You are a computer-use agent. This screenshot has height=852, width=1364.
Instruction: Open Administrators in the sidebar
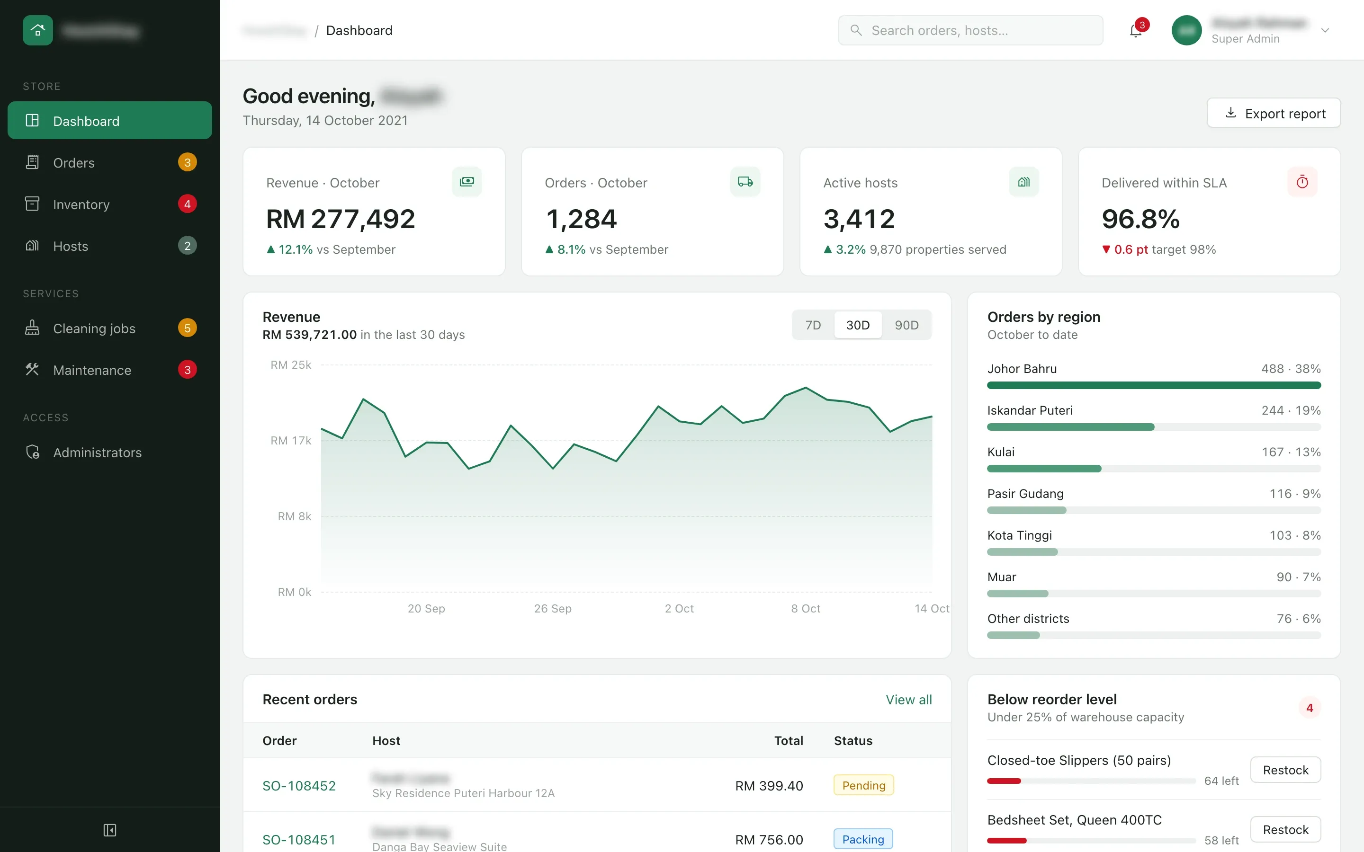point(110,453)
